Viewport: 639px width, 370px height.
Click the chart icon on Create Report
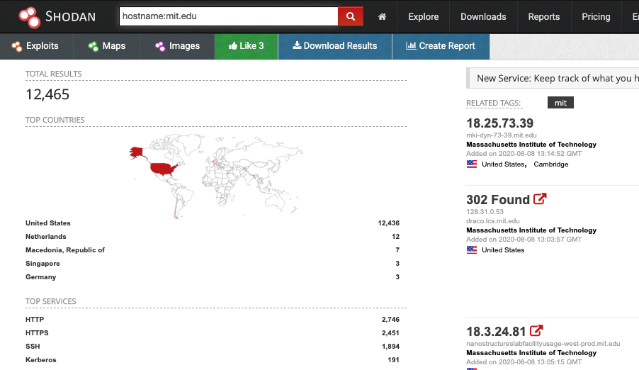(411, 45)
